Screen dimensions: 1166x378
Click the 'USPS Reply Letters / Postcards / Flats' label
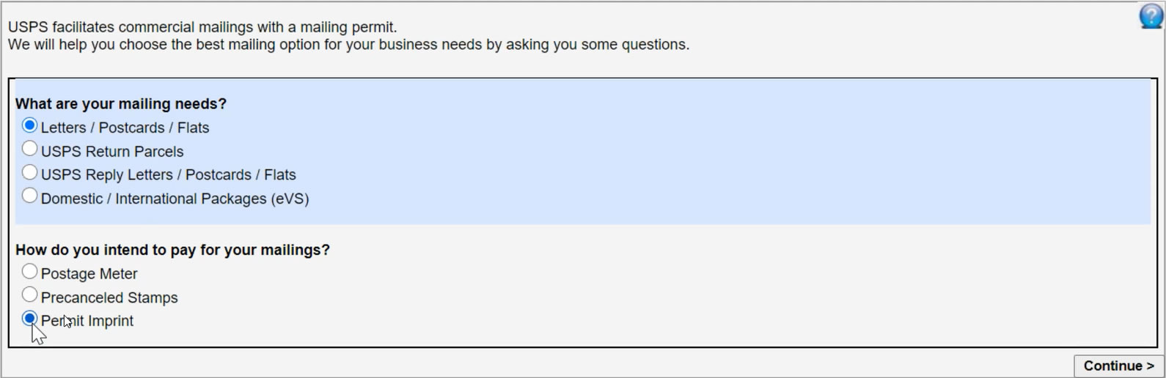pos(169,175)
